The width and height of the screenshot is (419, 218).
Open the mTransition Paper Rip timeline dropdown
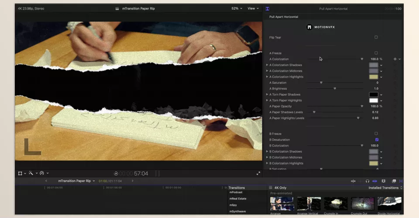click(76, 181)
